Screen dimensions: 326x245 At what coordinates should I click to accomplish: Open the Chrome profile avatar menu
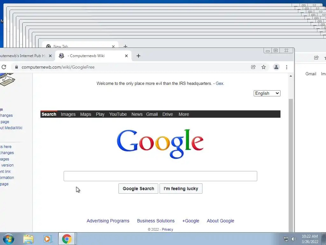[276, 67]
